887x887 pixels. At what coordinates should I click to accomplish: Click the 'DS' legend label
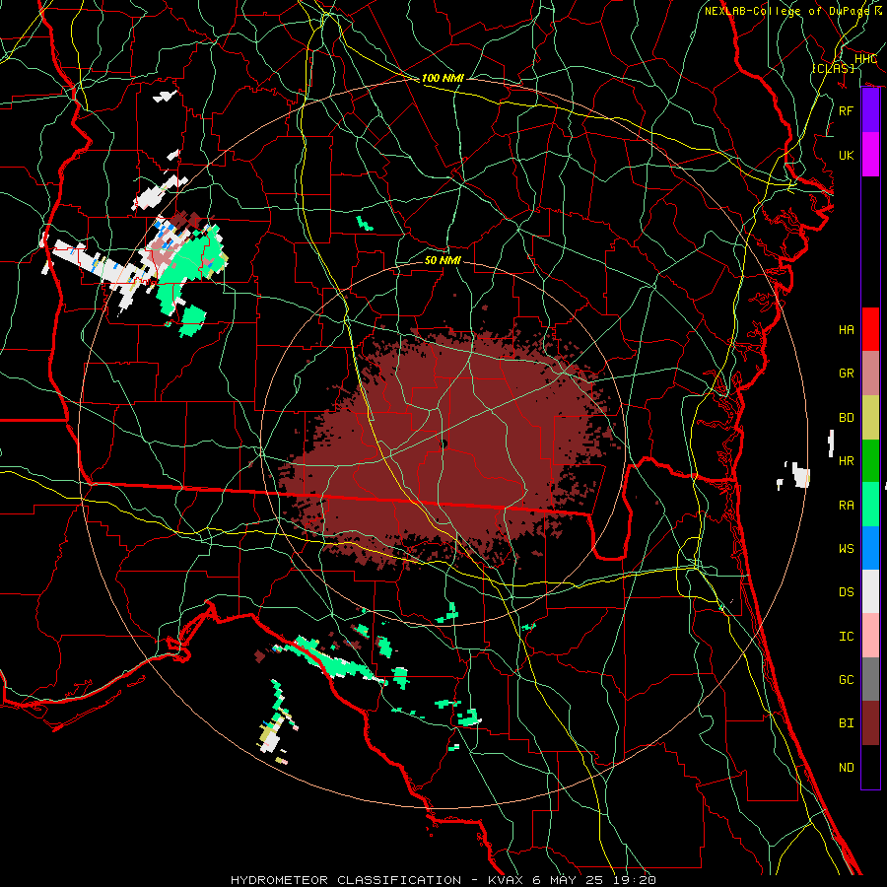(847, 592)
